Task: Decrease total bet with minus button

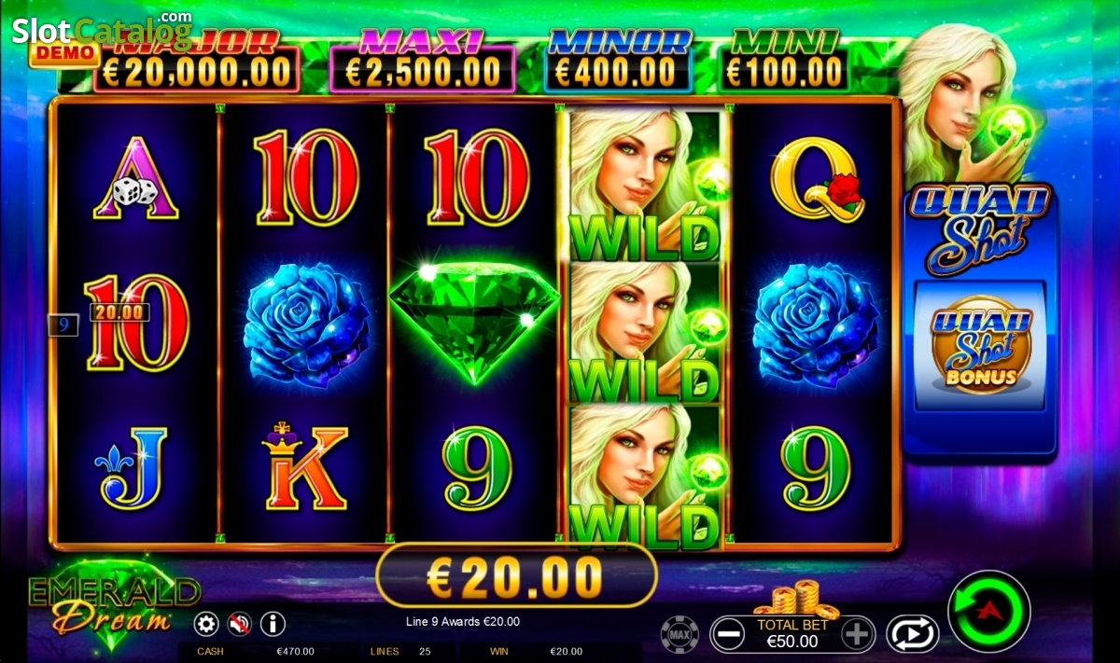Action: pyautogui.click(x=728, y=634)
